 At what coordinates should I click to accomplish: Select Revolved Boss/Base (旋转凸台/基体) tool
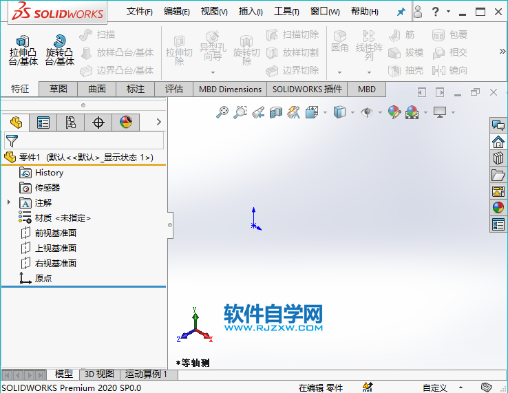(60, 50)
